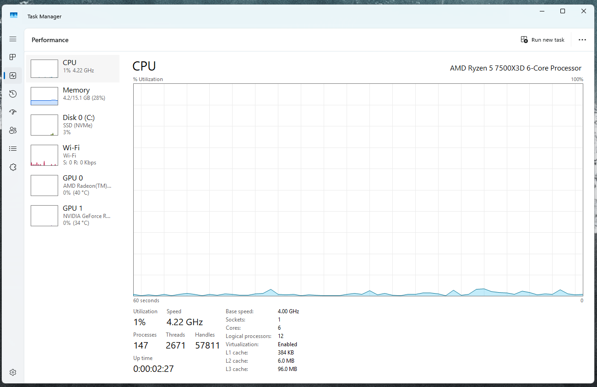
Task: Click the up time 0:00:02:27 value
Action: click(153, 369)
